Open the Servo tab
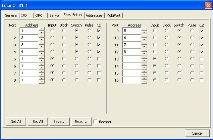This screenshot has width=213, height=140. [54, 15]
